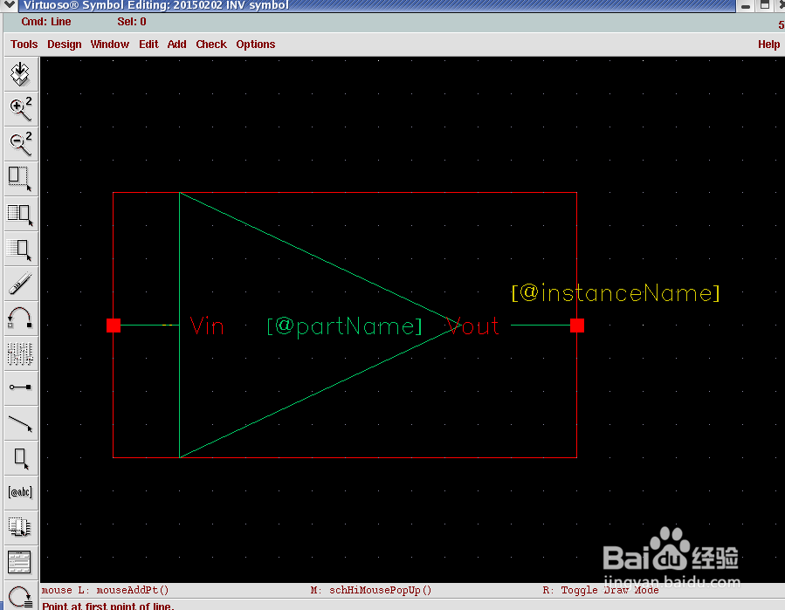Select the Copy tool icon

(x=21, y=214)
